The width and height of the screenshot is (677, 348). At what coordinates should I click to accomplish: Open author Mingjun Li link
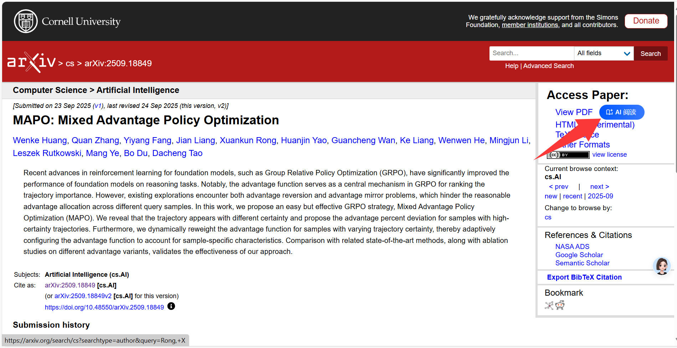point(509,140)
